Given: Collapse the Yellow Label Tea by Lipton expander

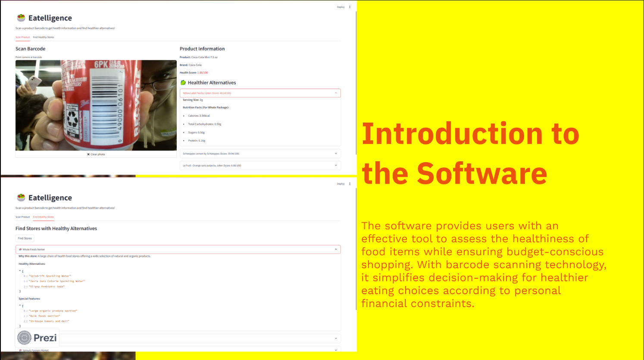Looking at the screenshot, I should point(260,93).
